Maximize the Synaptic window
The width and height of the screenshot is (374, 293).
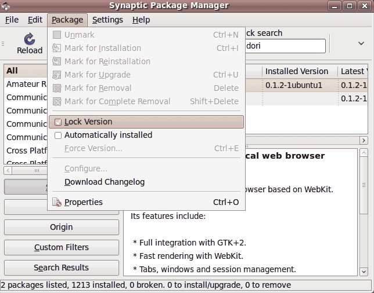350,6
